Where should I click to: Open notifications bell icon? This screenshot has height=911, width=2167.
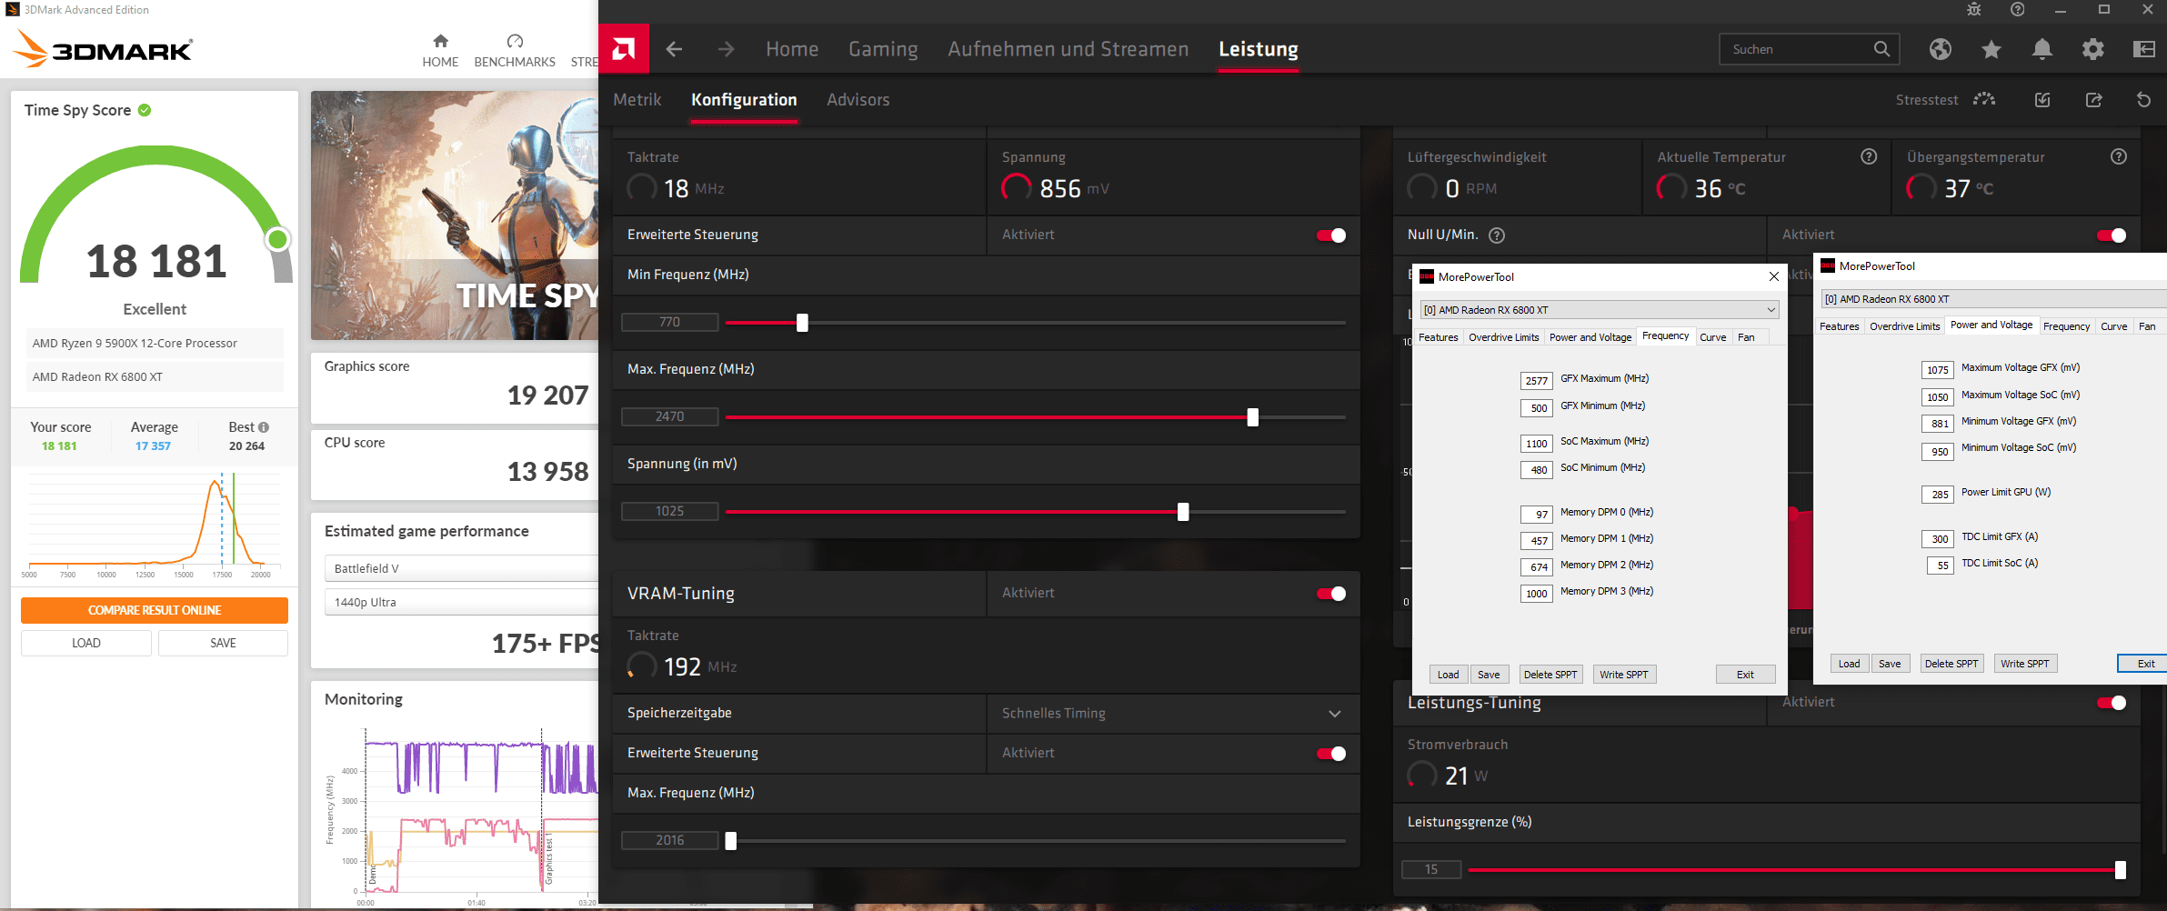[2042, 49]
